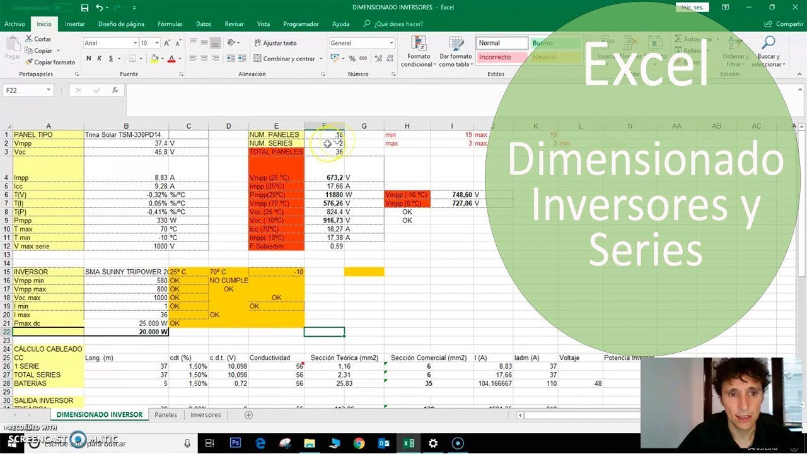Undo the last action

[100, 8]
